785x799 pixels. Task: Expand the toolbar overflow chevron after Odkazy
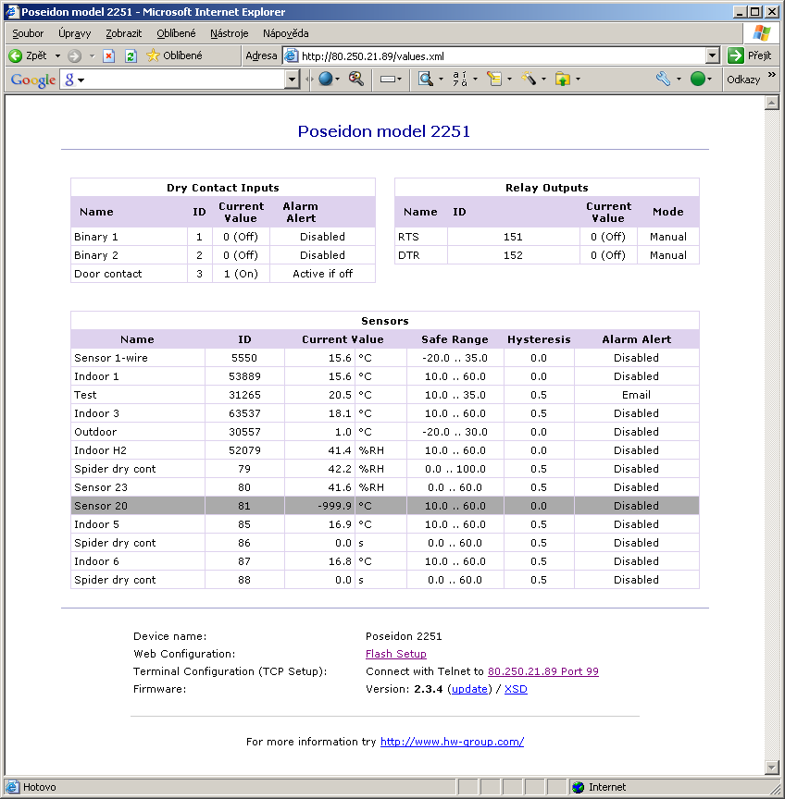click(x=771, y=75)
